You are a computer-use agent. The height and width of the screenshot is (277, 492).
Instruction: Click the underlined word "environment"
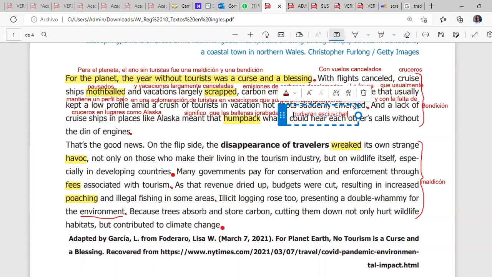point(102,211)
